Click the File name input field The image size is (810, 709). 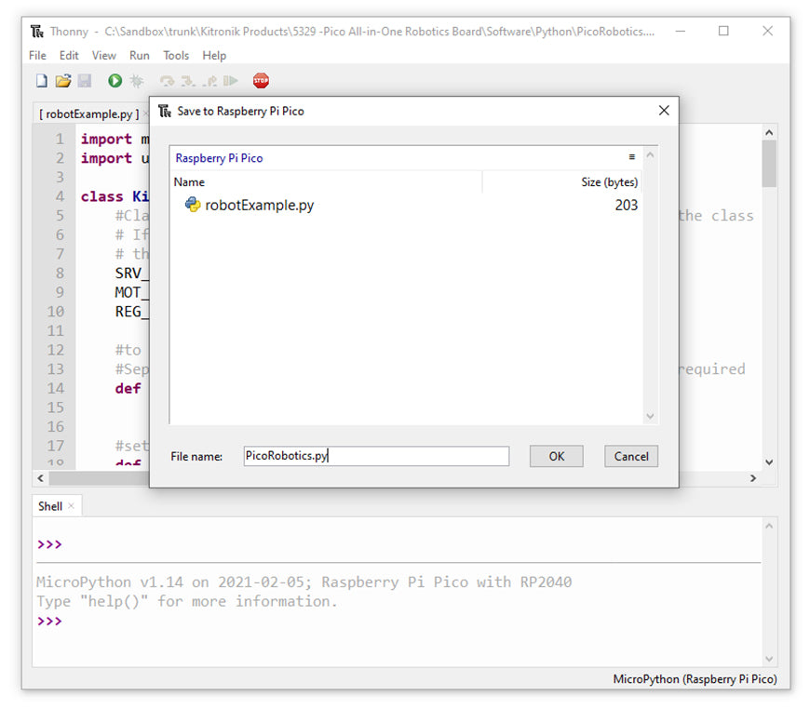(375, 456)
